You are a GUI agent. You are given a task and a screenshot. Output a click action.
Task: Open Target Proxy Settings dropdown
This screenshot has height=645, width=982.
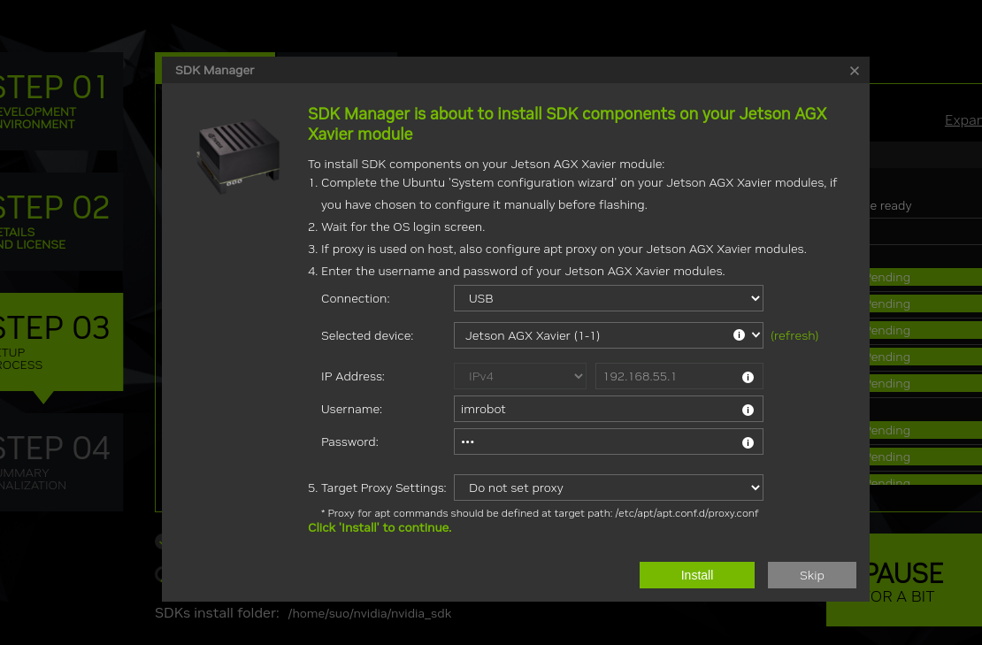click(x=608, y=488)
